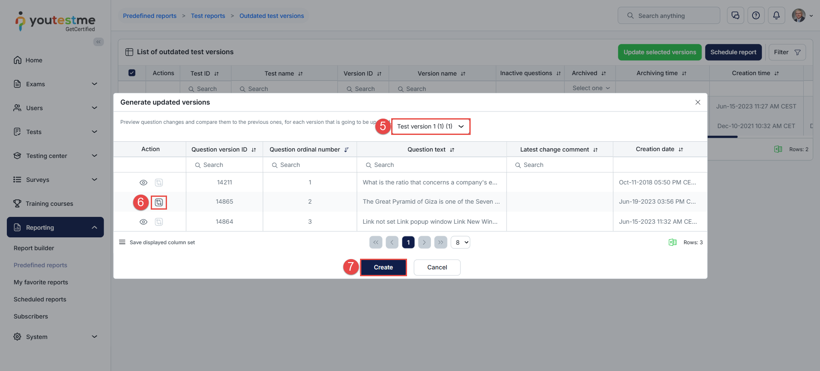This screenshot has height=371, width=820.
Task: Open user profile avatar menu
Action: (x=802, y=15)
